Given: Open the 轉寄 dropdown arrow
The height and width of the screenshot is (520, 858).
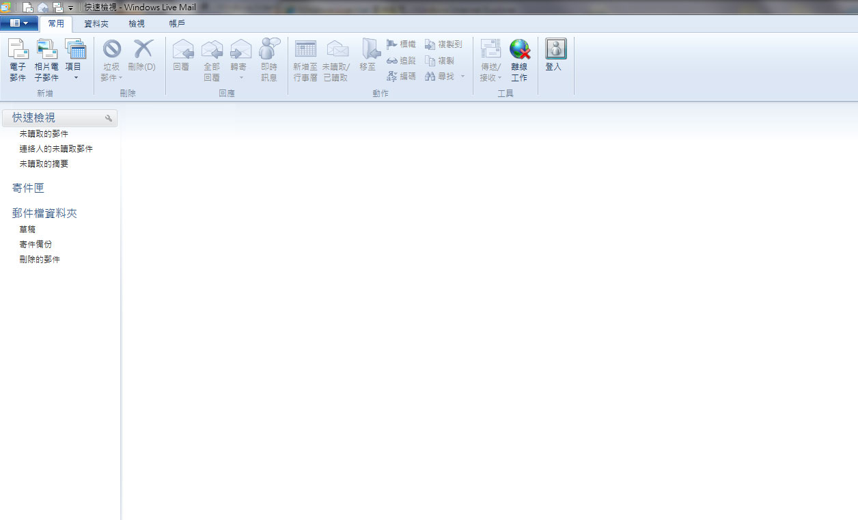Looking at the screenshot, I should pyautogui.click(x=240, y=78).
